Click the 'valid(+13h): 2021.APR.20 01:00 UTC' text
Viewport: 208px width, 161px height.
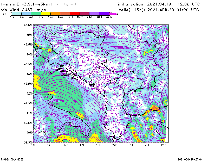point(159,10)
